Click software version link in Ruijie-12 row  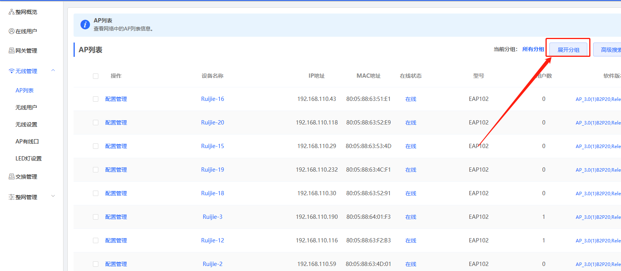click(598, 240)
